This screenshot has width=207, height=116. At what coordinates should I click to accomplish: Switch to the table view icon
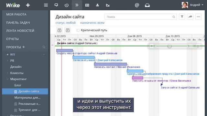[x=87, y=5]
